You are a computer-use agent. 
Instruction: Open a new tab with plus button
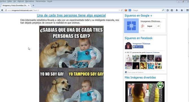(33, 5)
